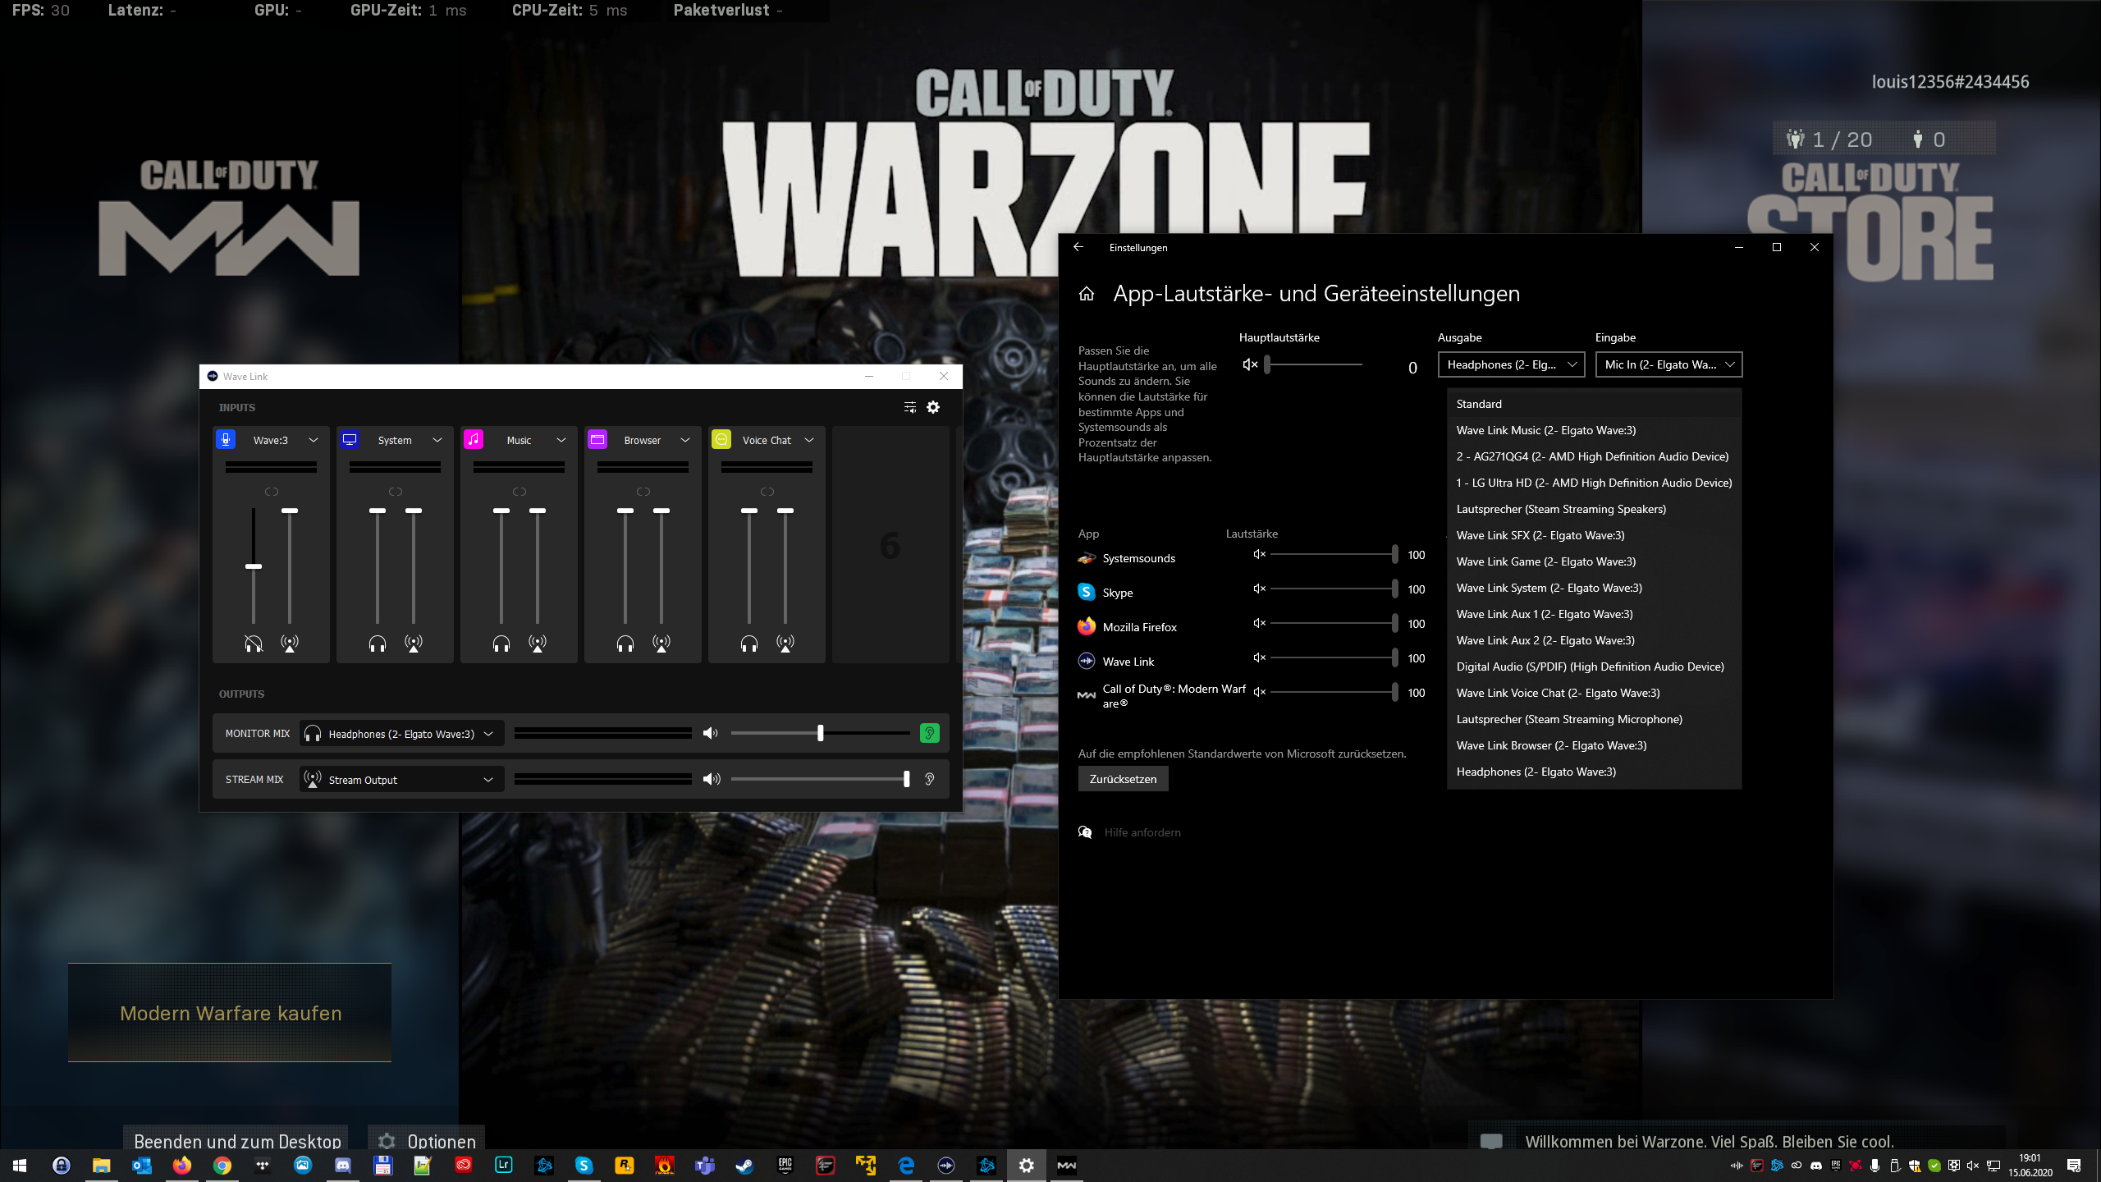Expand the Music channel dropdown
This screenshot has width=2101, height=1182.
click(561, 440)
